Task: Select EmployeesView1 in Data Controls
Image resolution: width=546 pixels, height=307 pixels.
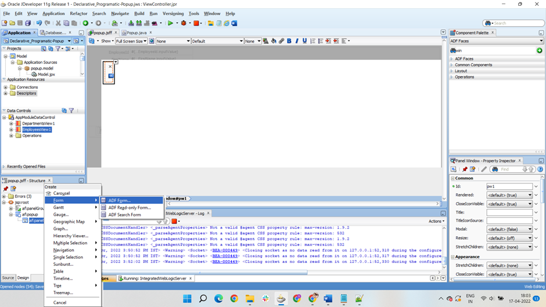Action: 37,129
